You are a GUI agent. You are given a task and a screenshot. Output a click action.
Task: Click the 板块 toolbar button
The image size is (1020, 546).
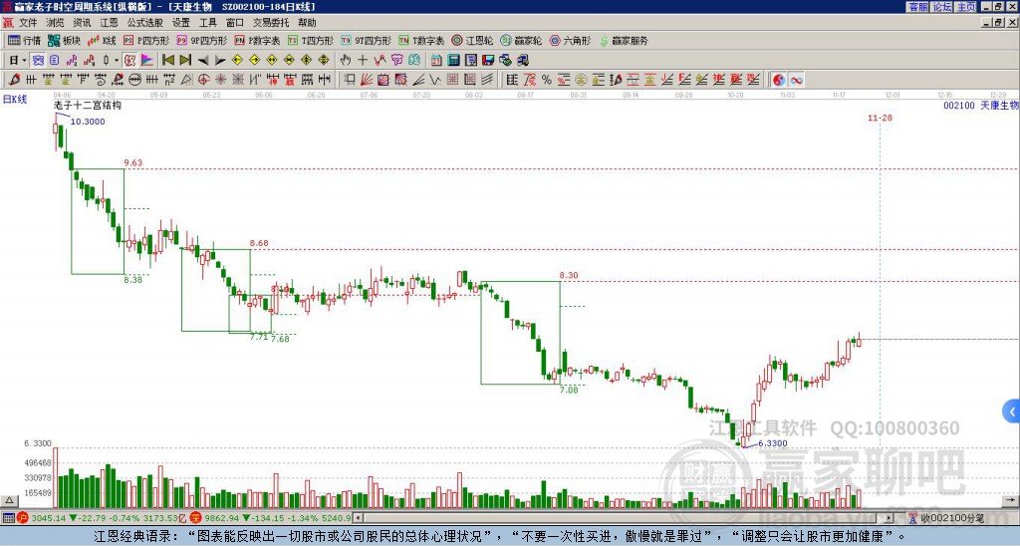tap(64, 40)
